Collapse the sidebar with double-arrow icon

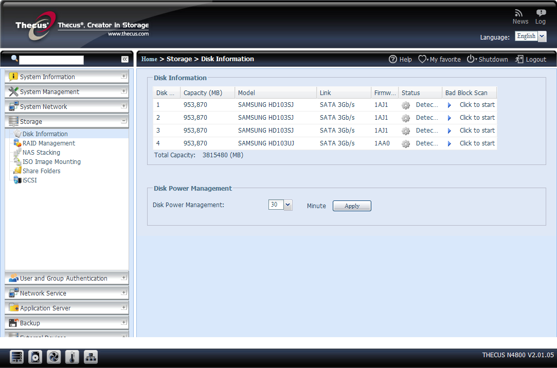click(x=124, y=59)
